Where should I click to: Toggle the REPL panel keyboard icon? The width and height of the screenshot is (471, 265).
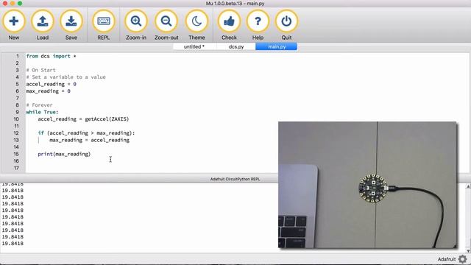tap(104, 21)
